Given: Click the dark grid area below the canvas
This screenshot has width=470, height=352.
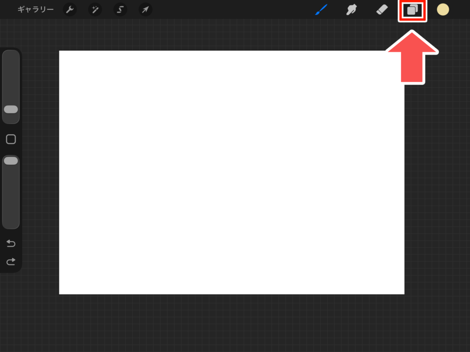Looking at the screenshot, I should (232, 323).
